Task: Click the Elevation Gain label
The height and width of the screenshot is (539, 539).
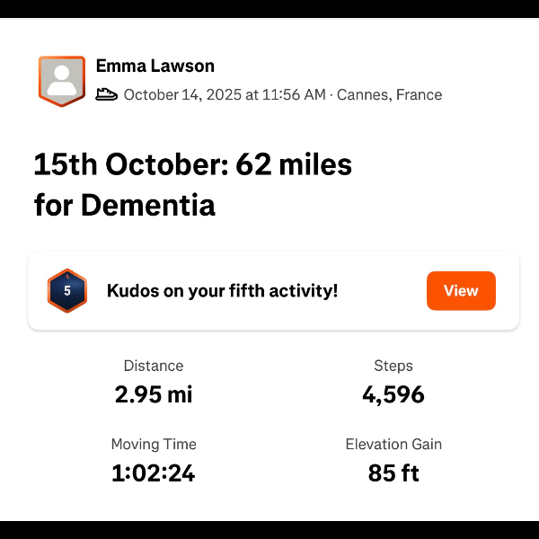Action: (x=393, y=445)
